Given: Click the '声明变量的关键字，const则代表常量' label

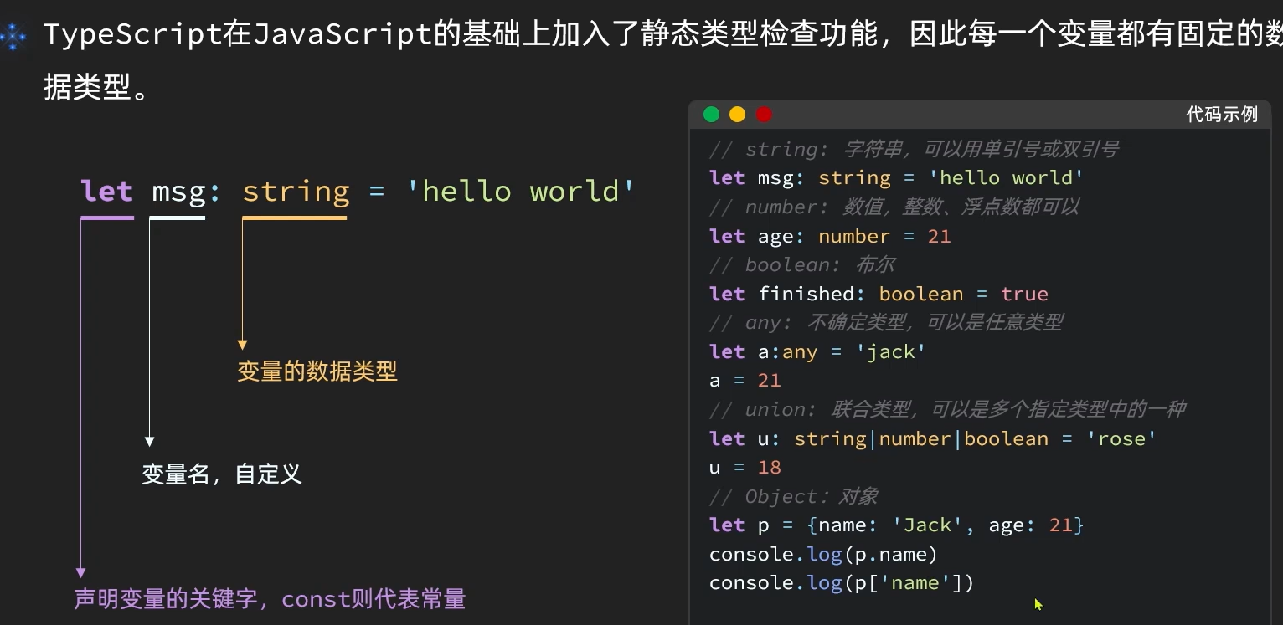Looking at the screenshot, I should click(x=270, y=599).
